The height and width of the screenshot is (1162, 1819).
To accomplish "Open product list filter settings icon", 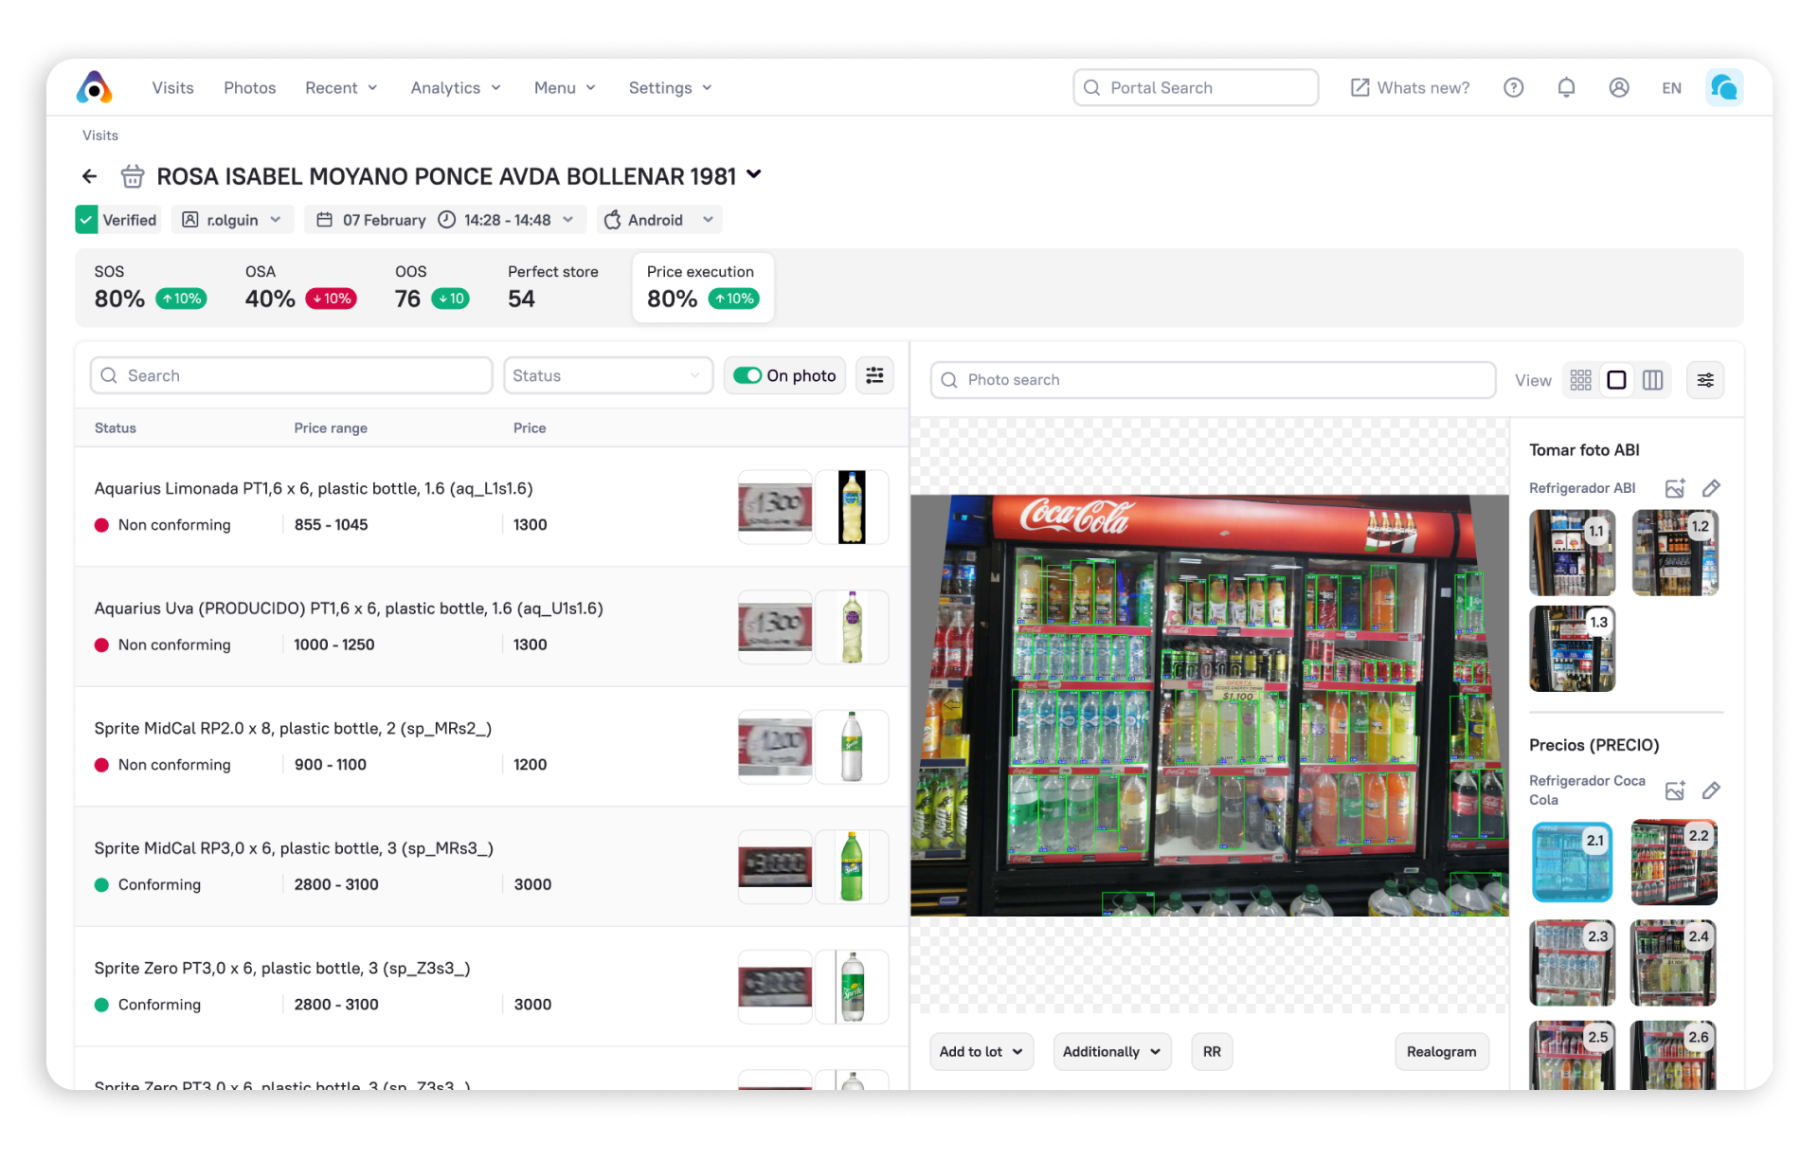I will point(874,375).
